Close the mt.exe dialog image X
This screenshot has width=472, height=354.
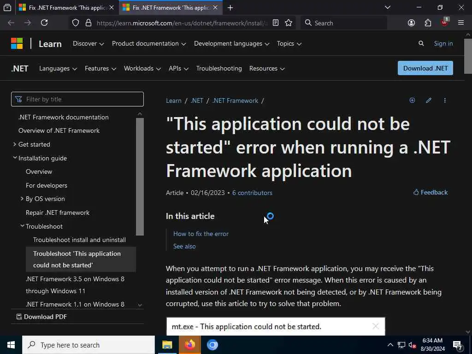click(375, 326)
